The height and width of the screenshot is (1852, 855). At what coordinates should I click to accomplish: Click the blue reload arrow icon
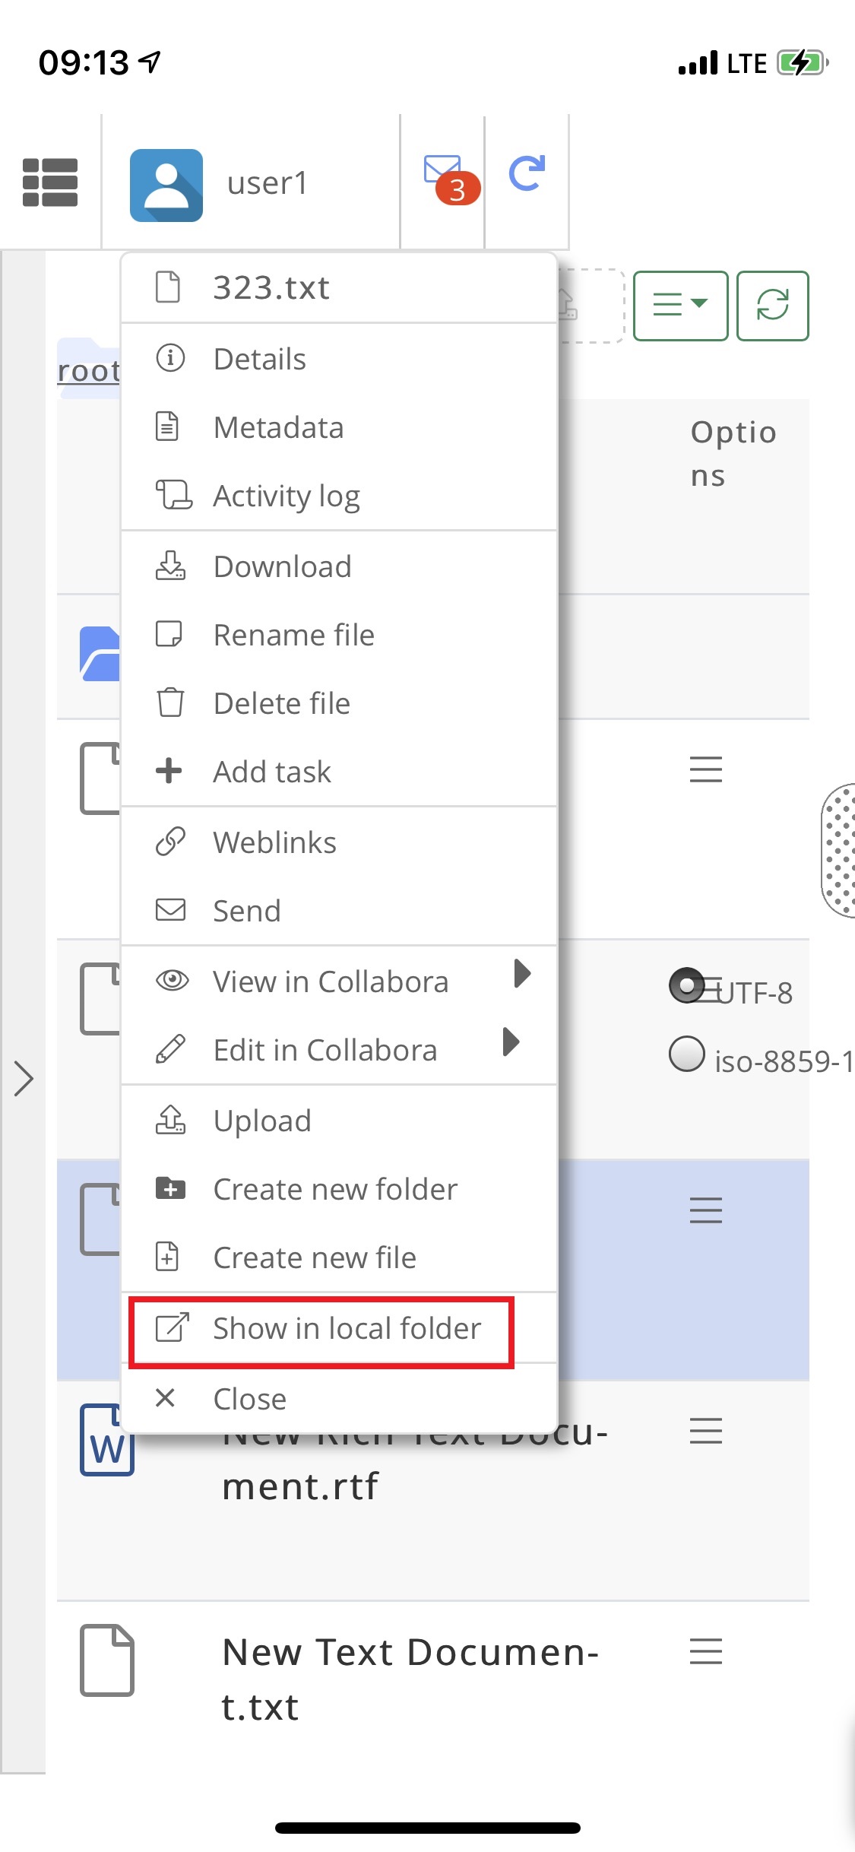pos(527,173)
